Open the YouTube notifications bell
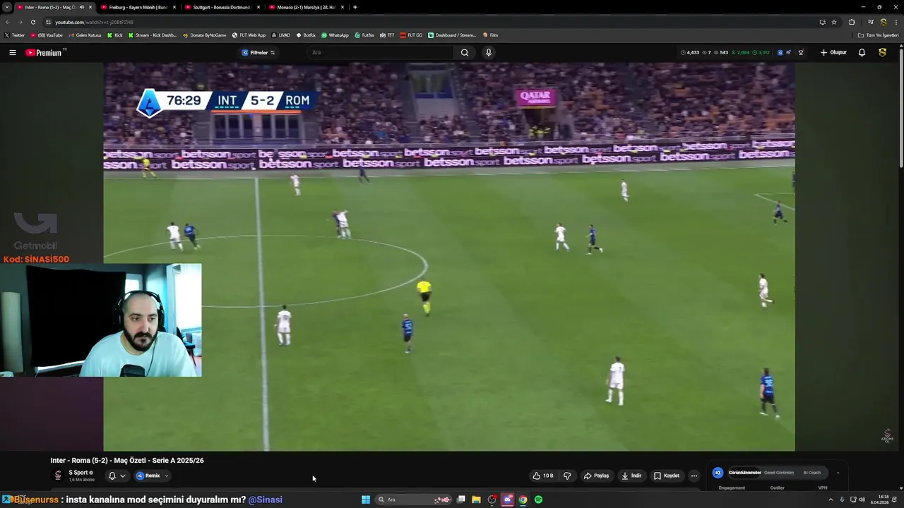 click(x=862, y=52)
